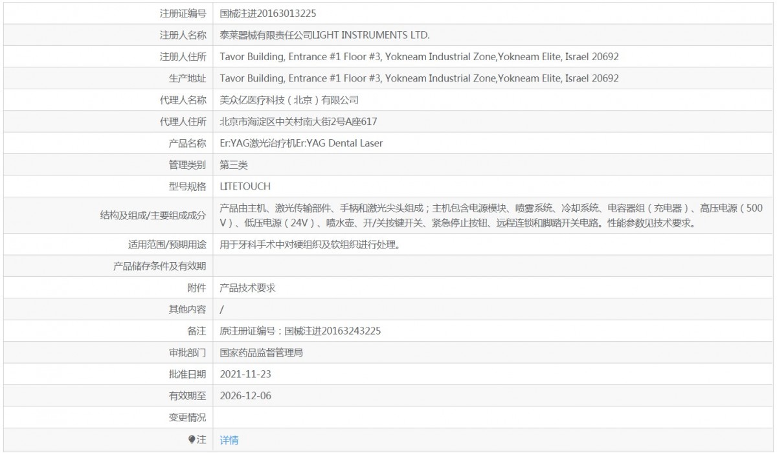
Task: Select registrant name 泰莱器械有限责任公司LIGHT INSTRUMENTS LTD.
Action: [x=325, y=35]
